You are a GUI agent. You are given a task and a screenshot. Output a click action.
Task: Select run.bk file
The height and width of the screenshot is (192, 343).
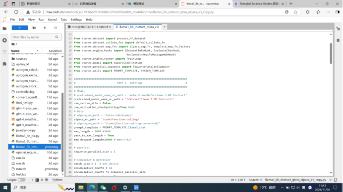click(x=35, y=158)
